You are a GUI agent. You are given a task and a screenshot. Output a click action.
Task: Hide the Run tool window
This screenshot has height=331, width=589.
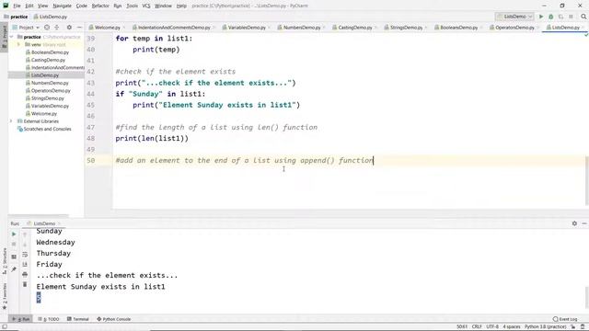pos(584,223)
